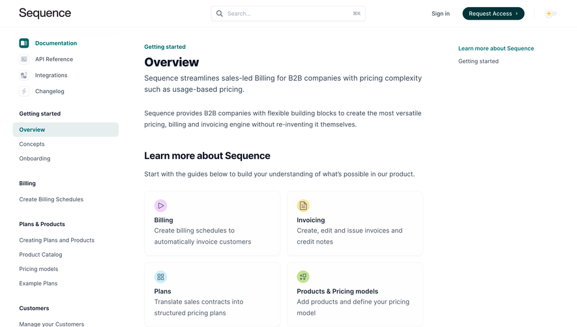Viewport: 577px width, 327px height.
Task: Open the Pricing models page
Action: pyautogui.click(x=38, y=269)
